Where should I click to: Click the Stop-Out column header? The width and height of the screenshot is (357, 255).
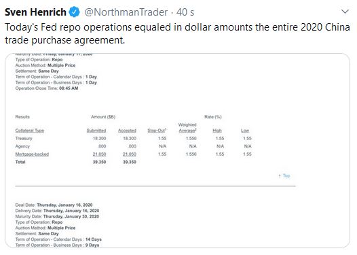[157, 131]
